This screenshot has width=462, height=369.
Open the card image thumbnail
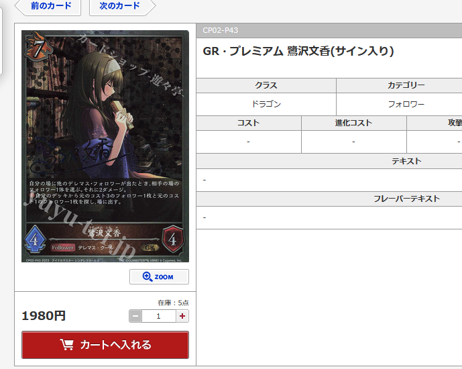click(x=105, y=146)
